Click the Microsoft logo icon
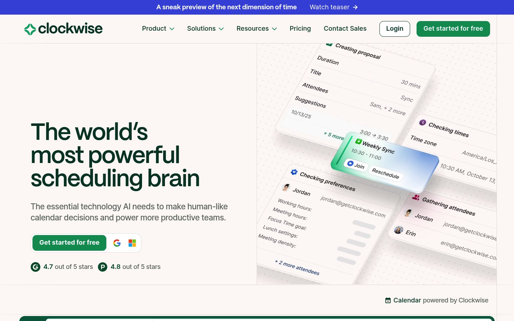This screenshot has height=321, width=514. [x=132, y=243]
